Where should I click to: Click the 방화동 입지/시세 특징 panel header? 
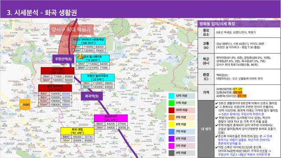coord(239,23)
